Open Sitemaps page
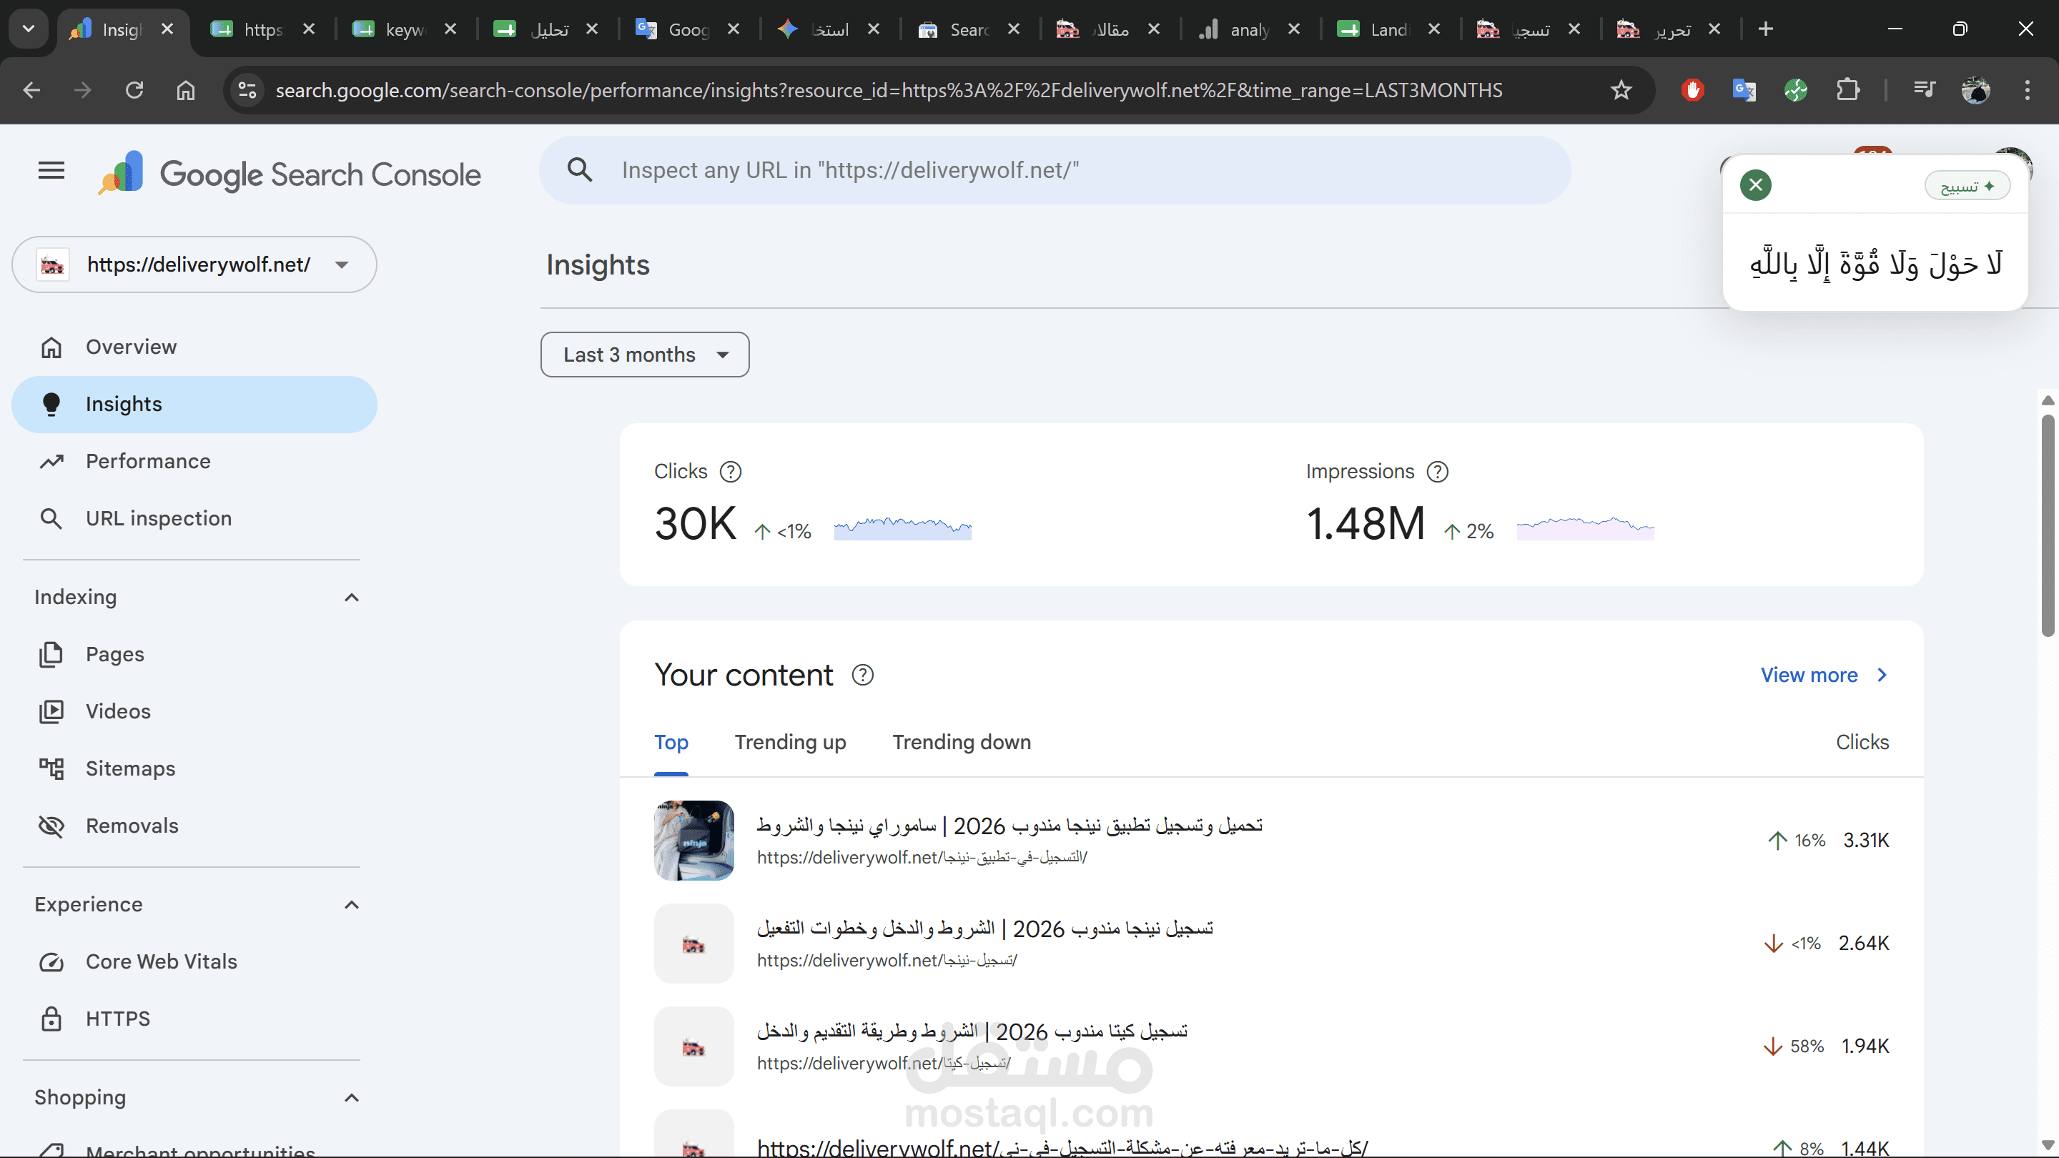The height and width of the screenshot is (1158, 2059). click(x=194, y=769)
